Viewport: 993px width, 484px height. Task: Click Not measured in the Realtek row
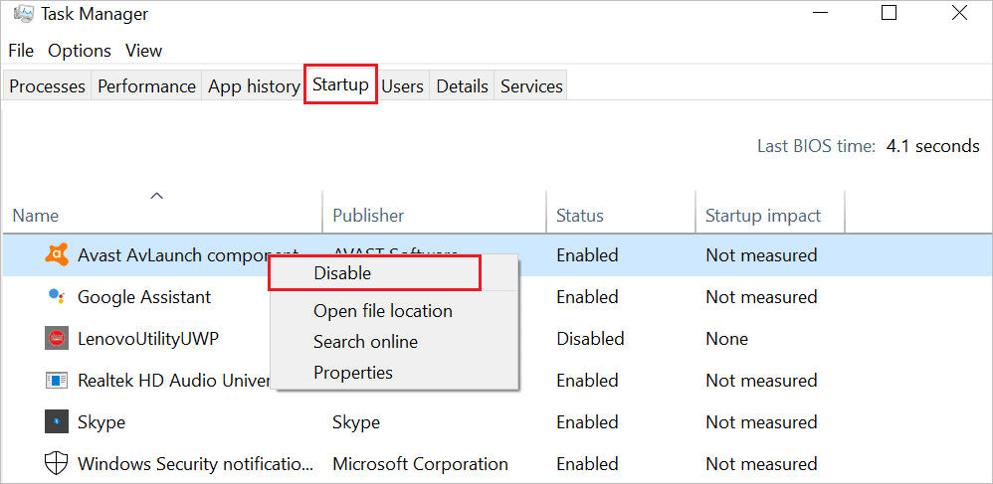[x=761, y=381]
